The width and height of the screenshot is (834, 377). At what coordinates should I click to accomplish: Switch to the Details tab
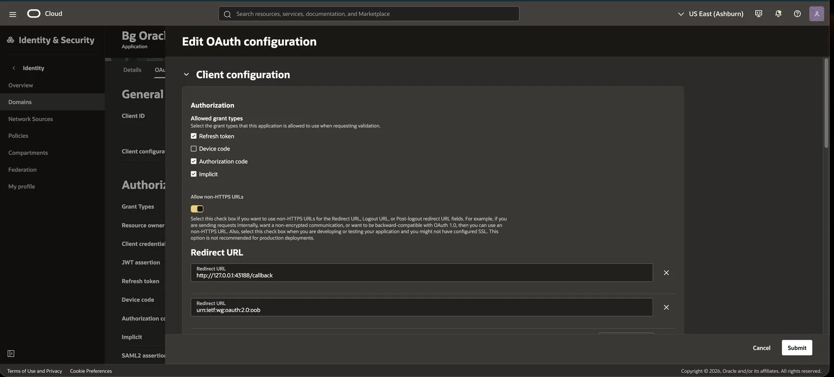tap(132, 70)
